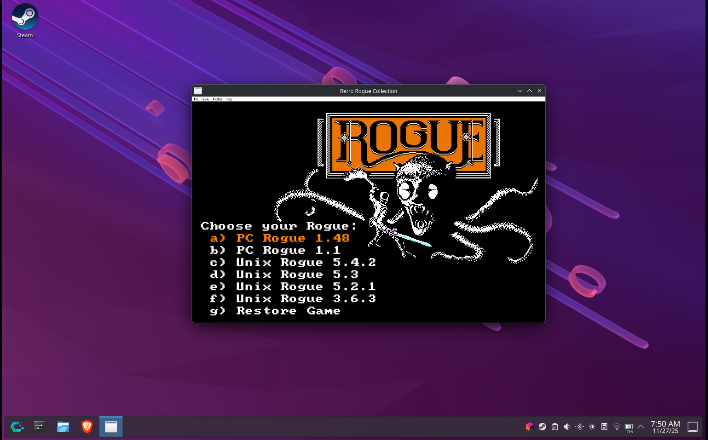Click the JetBrains Toolbox tray icon
Screen dimensions: 708x440
pyautogui.click(x=530, y=427)
